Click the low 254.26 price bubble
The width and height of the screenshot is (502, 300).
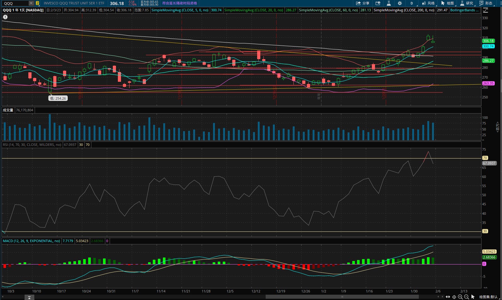coord(58,98)
